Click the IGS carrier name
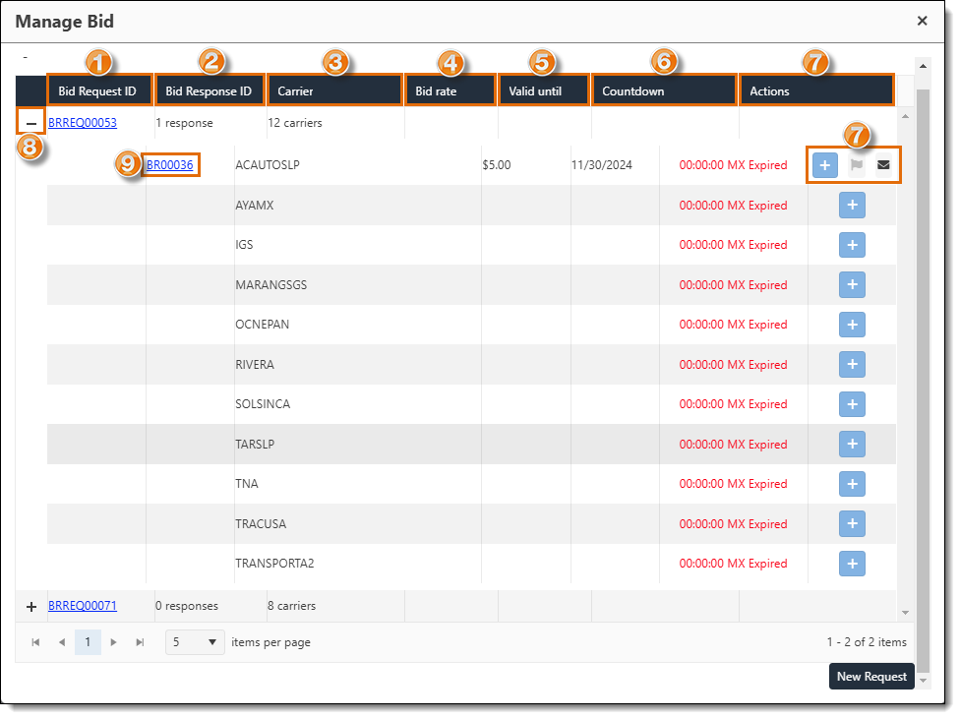 (244, 245)
